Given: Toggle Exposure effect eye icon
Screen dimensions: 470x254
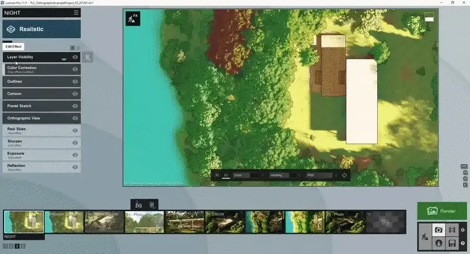Looking at the screenshot, I should pyautogui.click(x=75, y=155).
